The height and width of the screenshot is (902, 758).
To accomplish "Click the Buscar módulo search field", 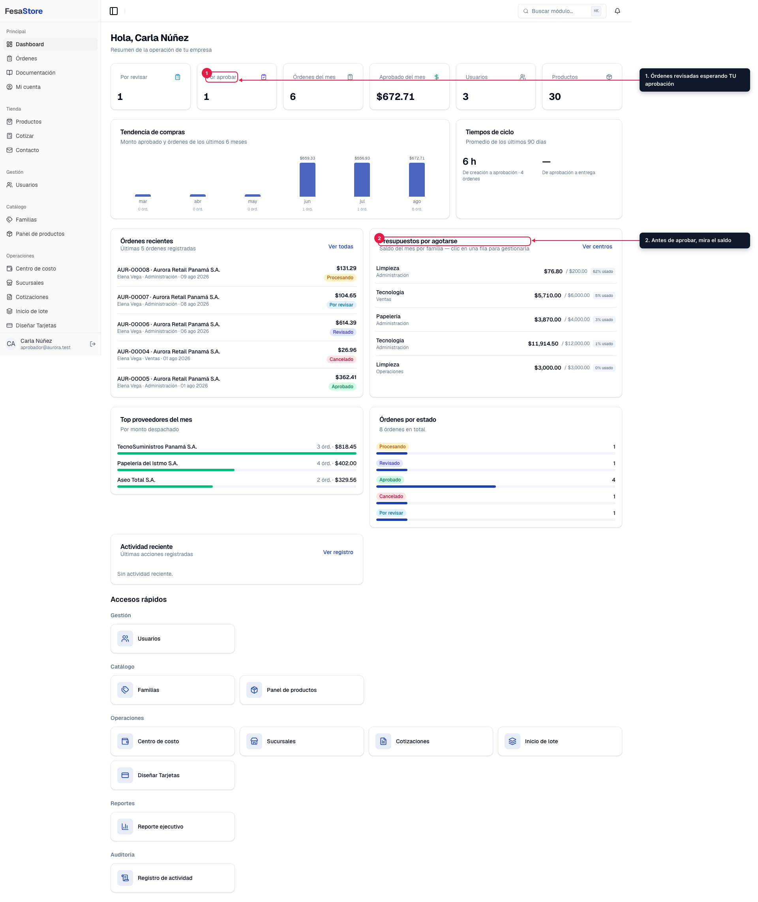I will [x=562, y=11].
